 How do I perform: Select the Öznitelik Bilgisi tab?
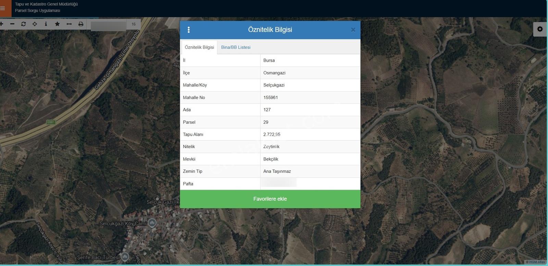[x=199, y=47]
